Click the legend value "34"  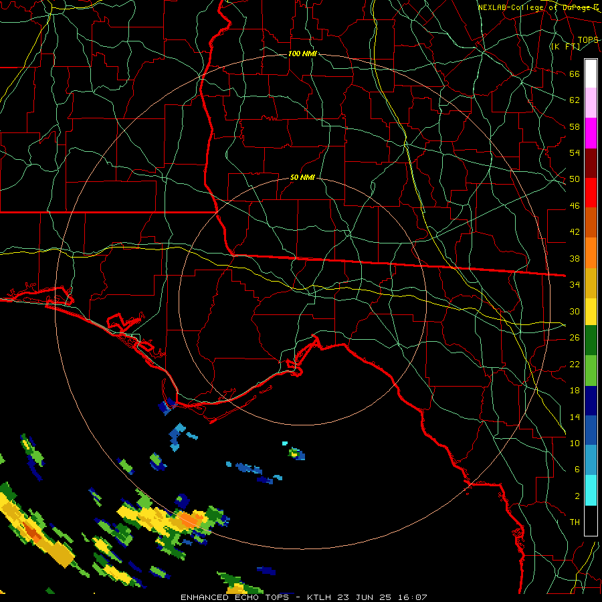[x=575, y=285]
